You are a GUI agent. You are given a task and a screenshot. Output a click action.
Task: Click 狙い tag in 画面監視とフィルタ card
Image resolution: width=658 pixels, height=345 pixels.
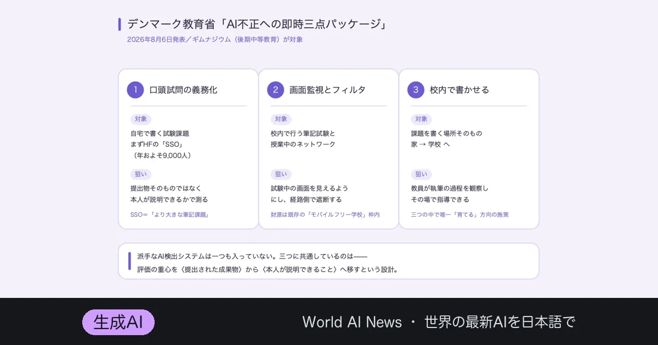click(281, 174)
